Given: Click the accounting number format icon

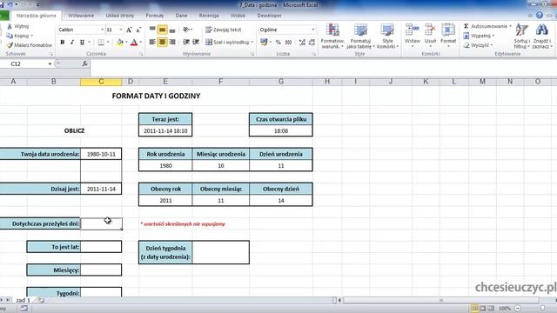Looking at the screenshot, I should coord(264,43).
